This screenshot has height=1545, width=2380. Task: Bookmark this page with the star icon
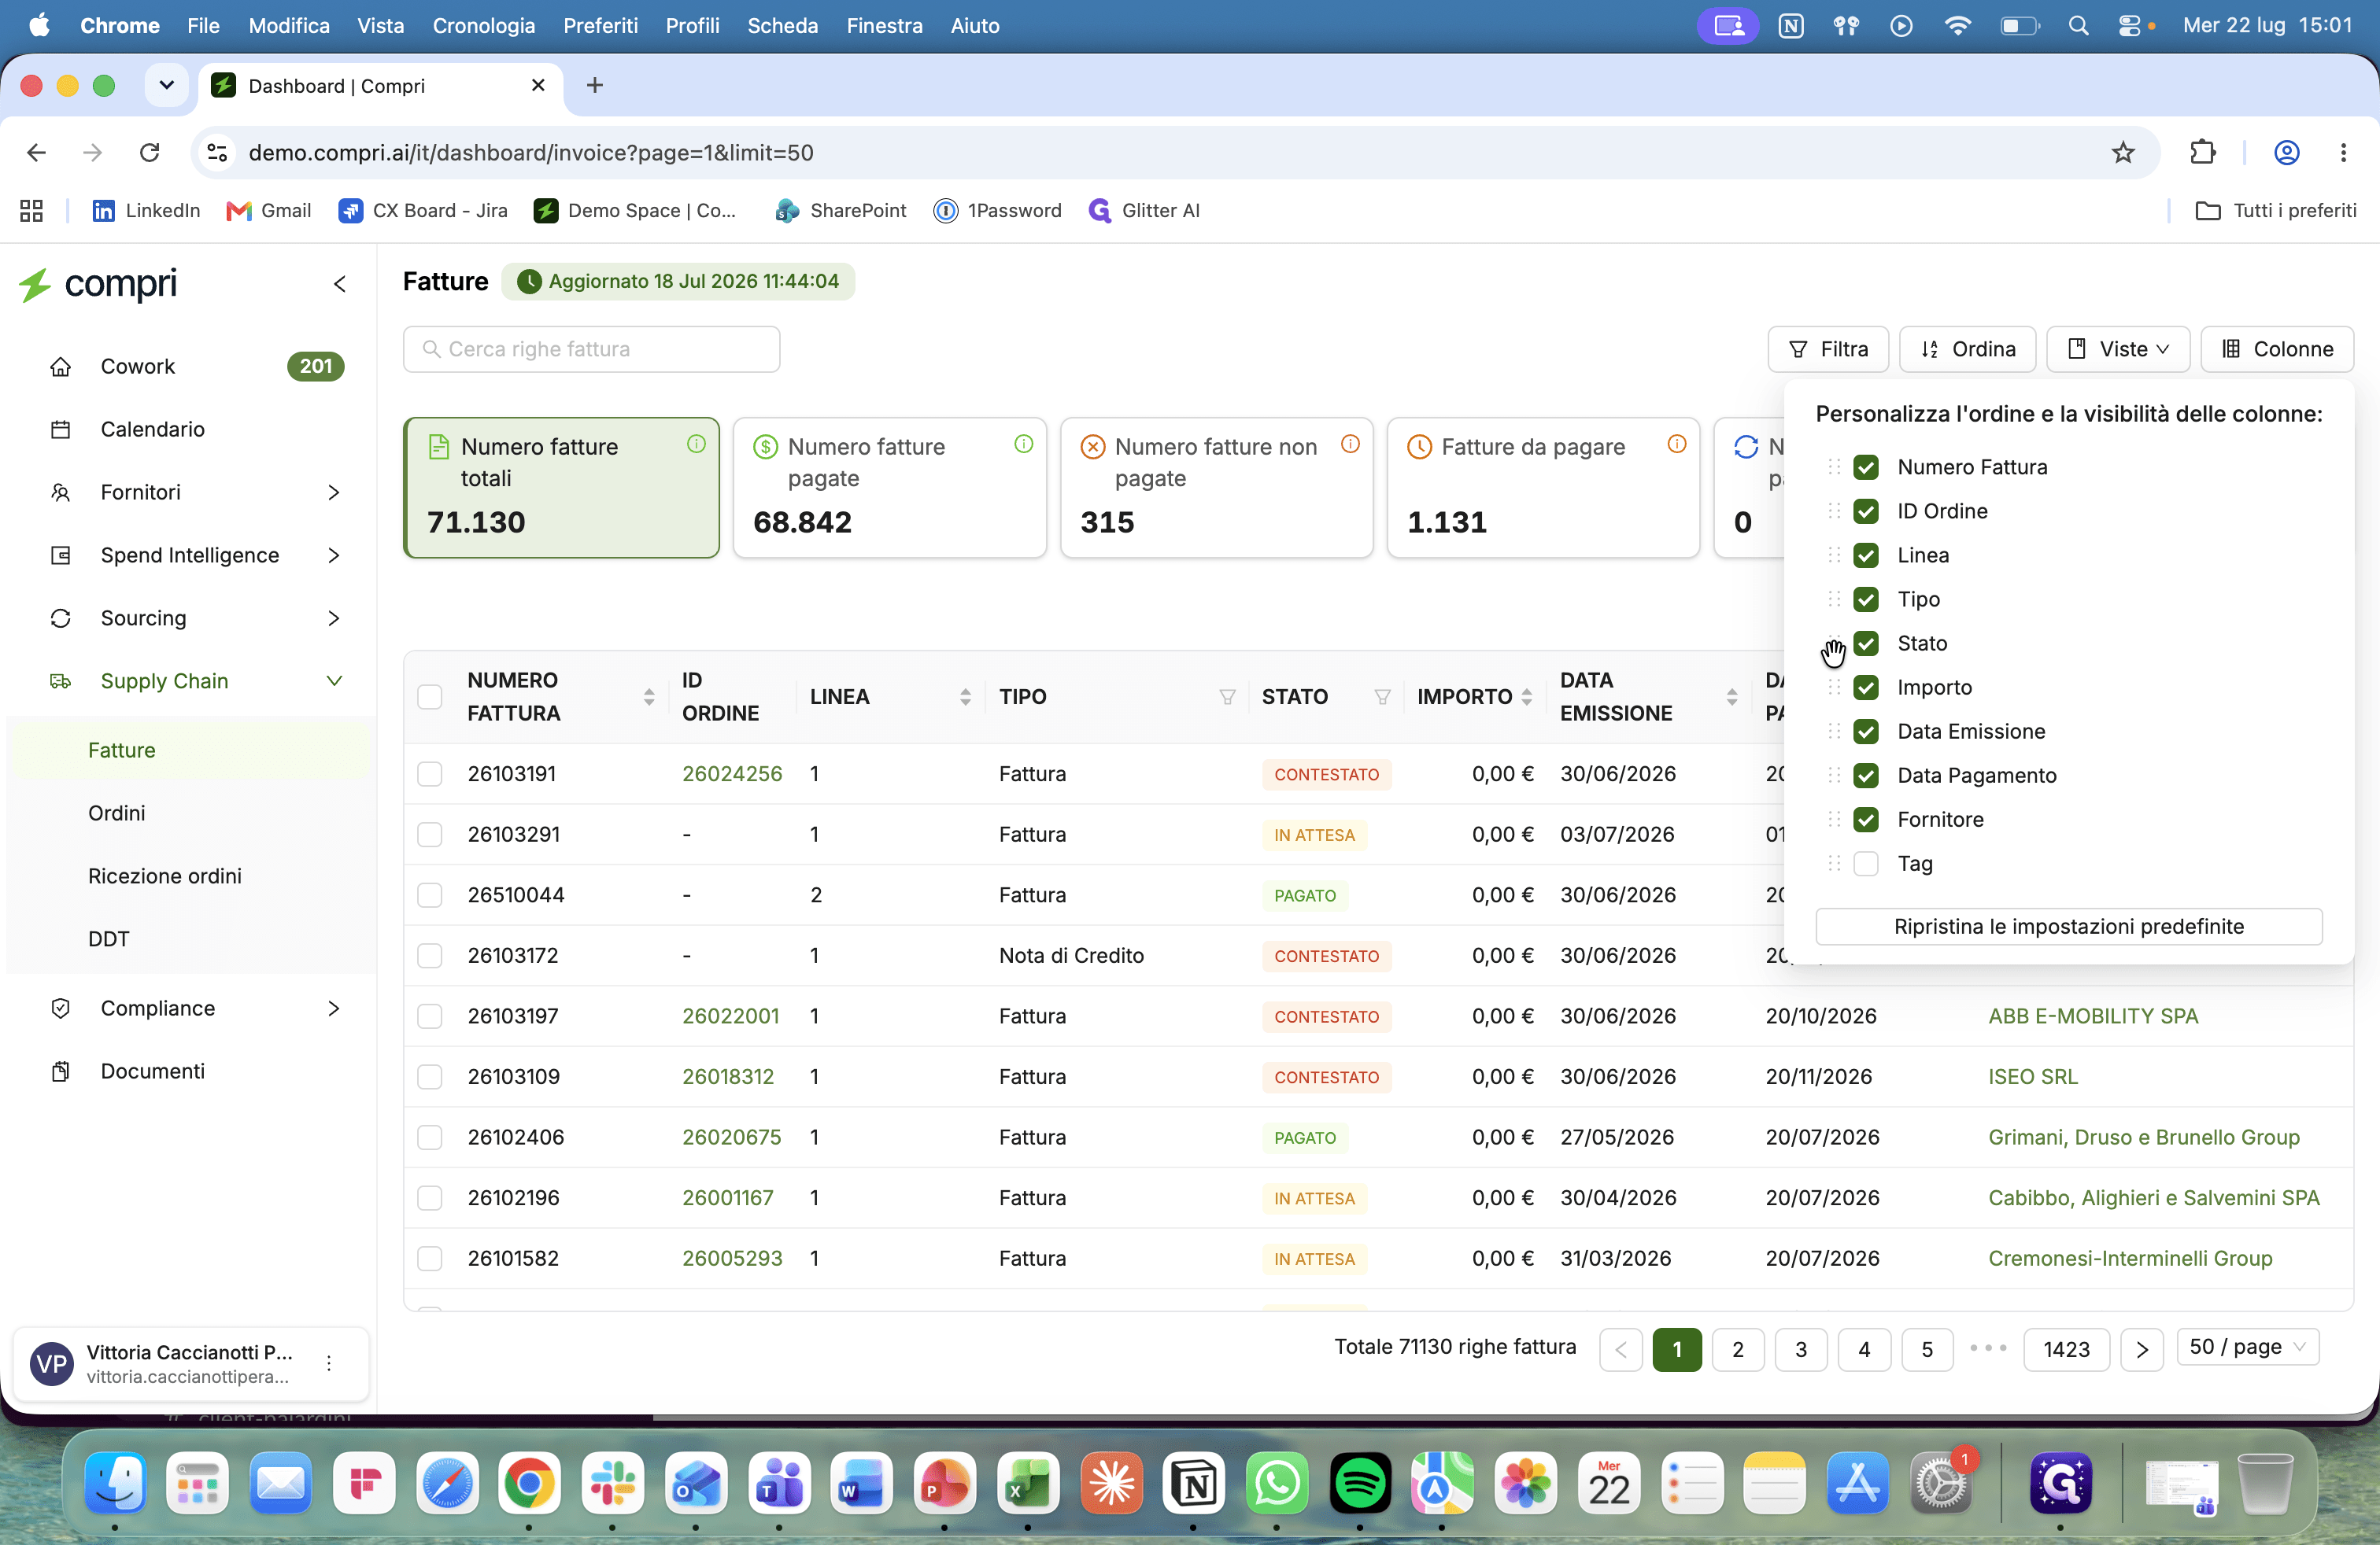tap(2122, 152)
